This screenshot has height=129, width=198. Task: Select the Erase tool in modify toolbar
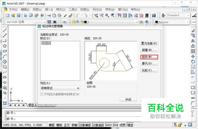coord(193,30)
